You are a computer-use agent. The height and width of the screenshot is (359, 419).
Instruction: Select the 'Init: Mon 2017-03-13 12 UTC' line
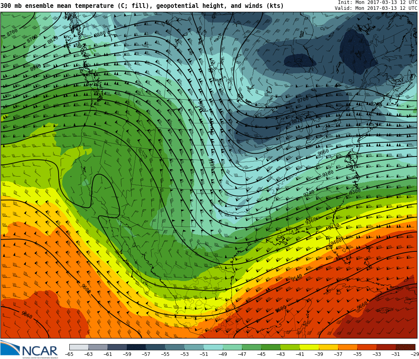(378, 2)
